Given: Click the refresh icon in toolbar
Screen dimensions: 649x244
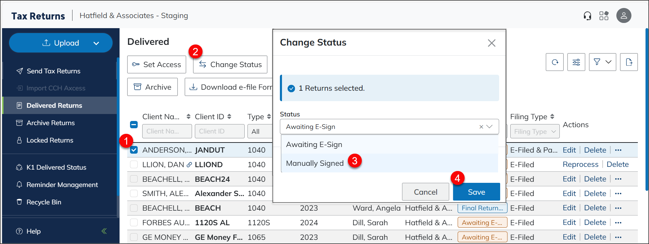Looking at the screenshot, I should pyautogui.click(x=555, y=62).
